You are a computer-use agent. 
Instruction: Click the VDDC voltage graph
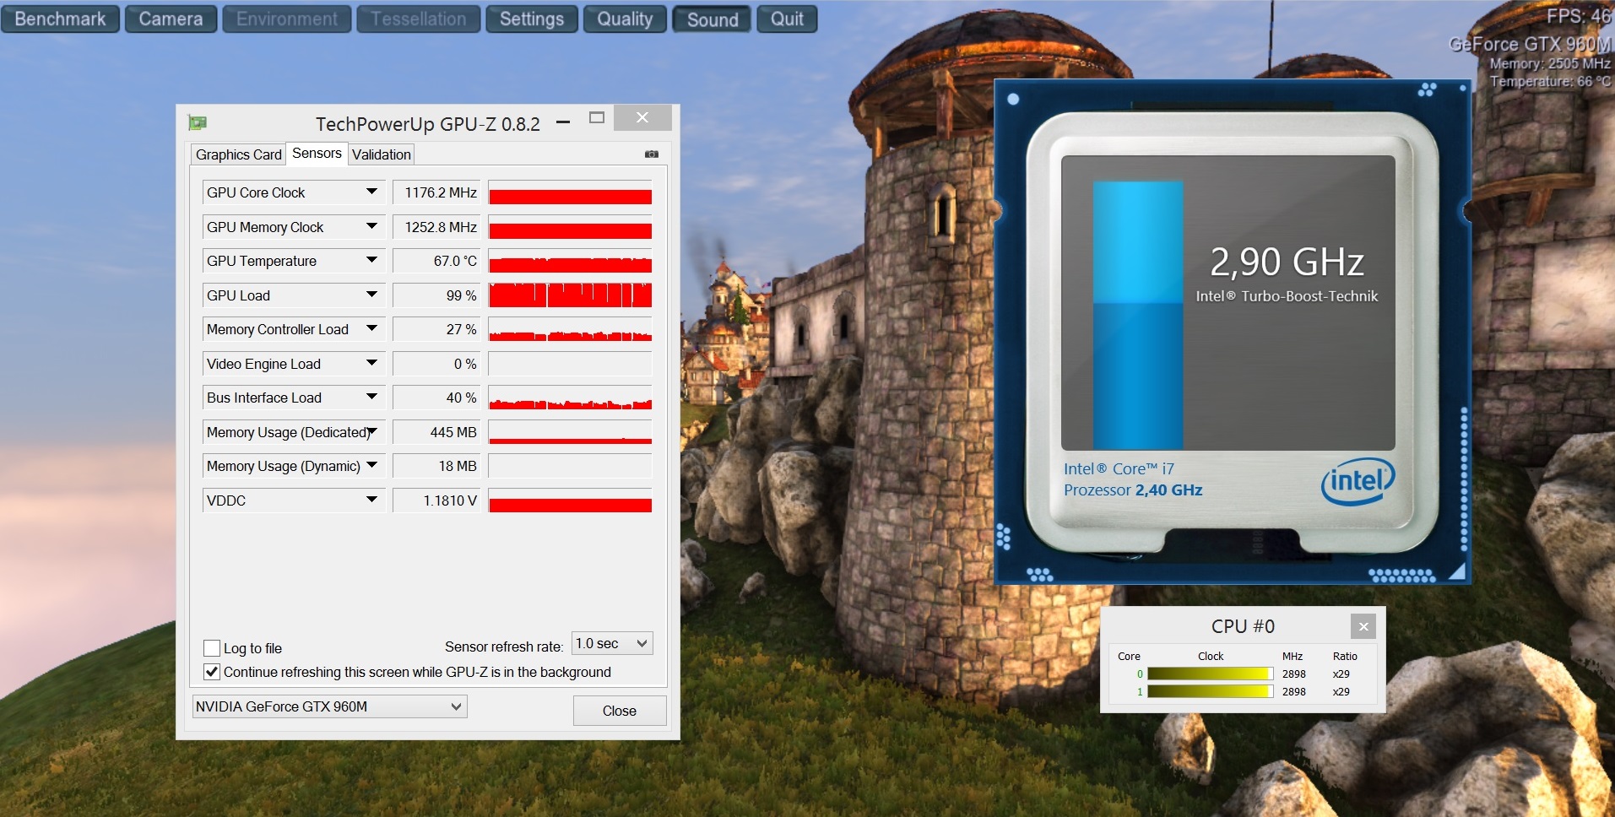pyautogui.click(x=570, y=500)
